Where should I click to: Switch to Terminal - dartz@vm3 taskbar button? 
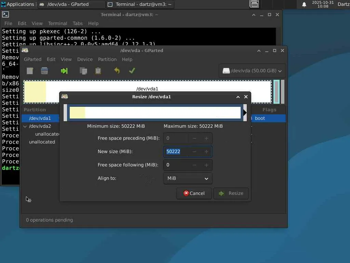(140, 4)
